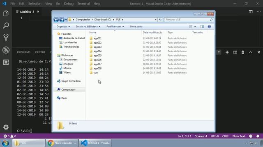Screen dimensions: 263x147
Task: Open the Source Control view
Action: [x=6, y=38]
